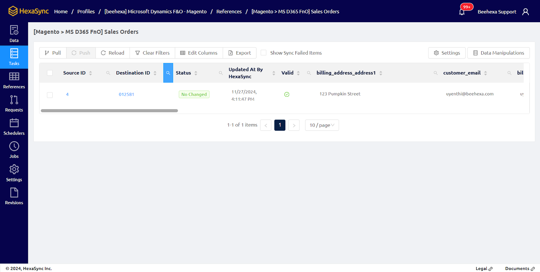Open Settings in the sidebar
The width and height of the screenshot is (540, 272).
coord(14,173)
